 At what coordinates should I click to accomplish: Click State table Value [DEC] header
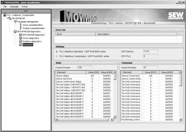pos(92,72)
